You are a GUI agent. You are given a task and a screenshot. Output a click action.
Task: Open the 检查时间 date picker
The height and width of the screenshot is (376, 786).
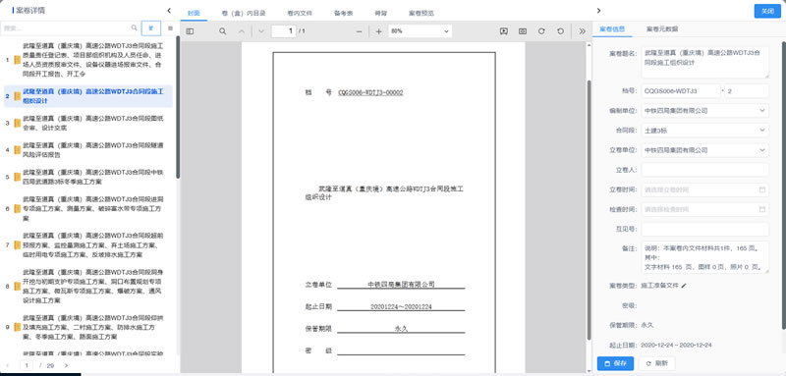(704, 209)
